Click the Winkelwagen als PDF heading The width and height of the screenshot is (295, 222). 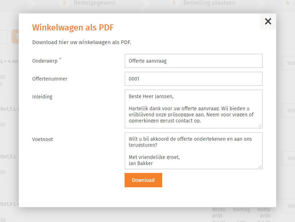(x=73, y=28)
